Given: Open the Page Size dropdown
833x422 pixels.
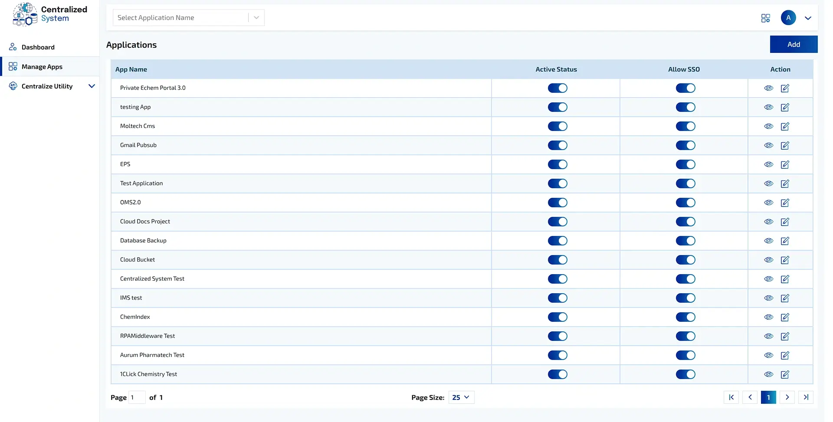Looking at the screenshot, I should point(461,397).
